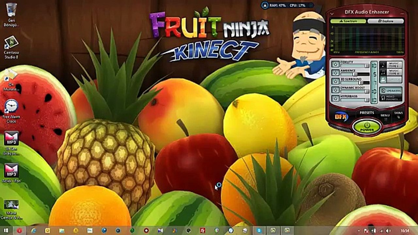
Task: Adjust the Hyperbass slider
Action: 355,100
